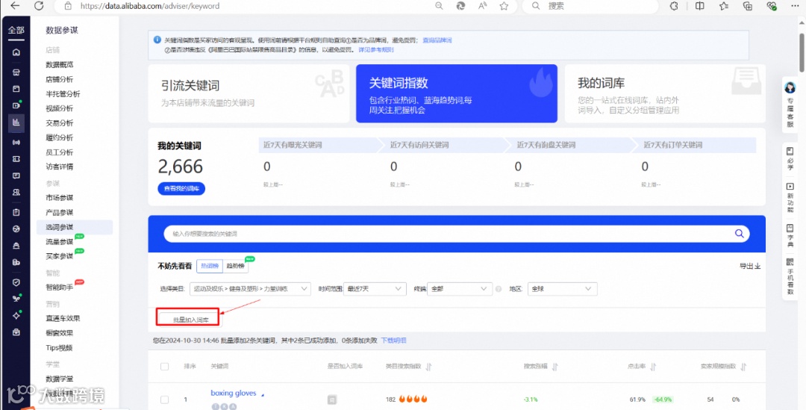Select 引流关键词 card

249,93
